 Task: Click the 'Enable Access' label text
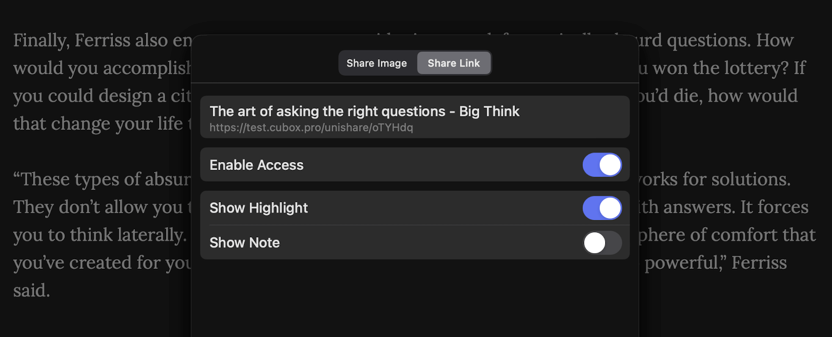click(256, 165)
